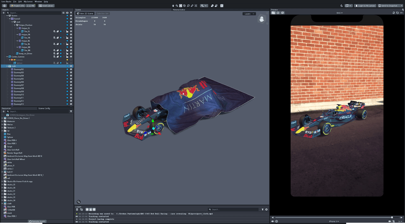The image size is (405, 224).
Task: Select the rotate tool in the toolbar
Action: tap(184, 5)
